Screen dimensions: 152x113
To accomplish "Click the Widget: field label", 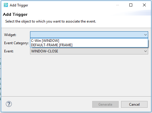I will [10, 35].
